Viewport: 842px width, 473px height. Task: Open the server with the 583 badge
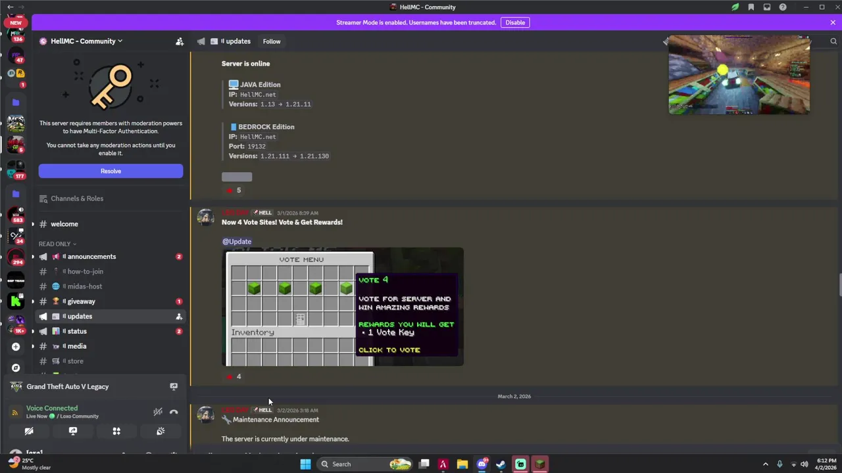click(16, 215)
